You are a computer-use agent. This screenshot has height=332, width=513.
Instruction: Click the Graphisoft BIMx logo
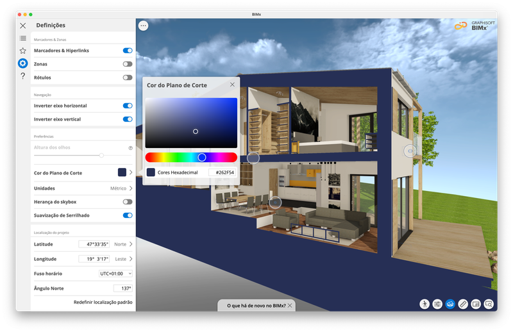coord(475,26)
